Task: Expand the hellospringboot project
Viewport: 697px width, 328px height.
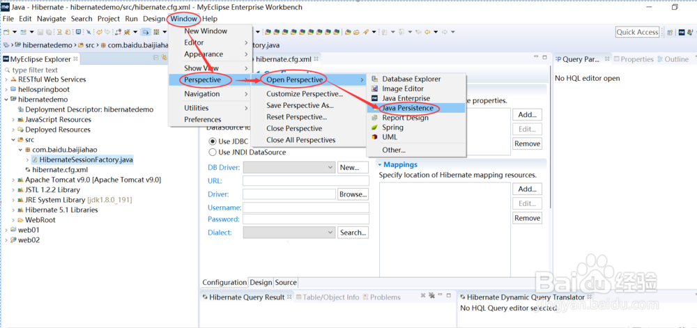Action: pyautogui.click(x=6, y=89)
